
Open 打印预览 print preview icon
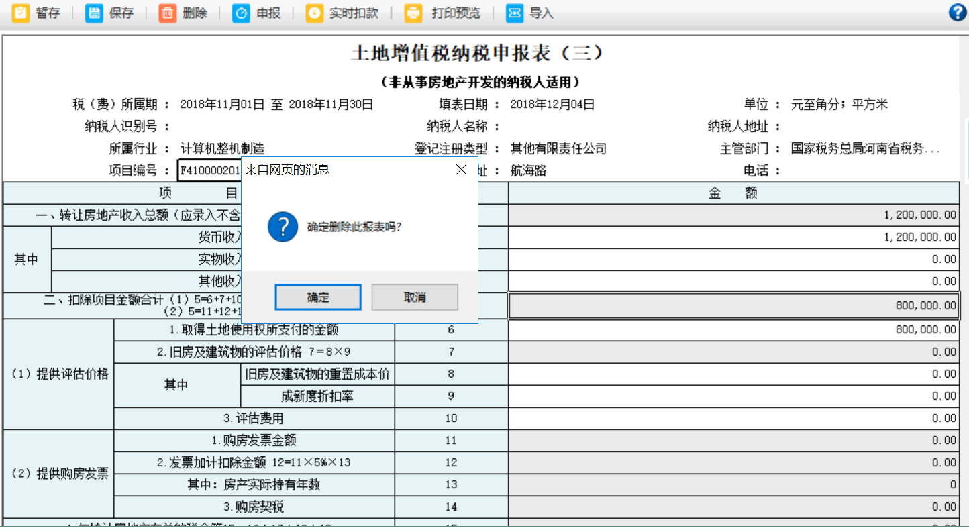click(x=414, y=13)
